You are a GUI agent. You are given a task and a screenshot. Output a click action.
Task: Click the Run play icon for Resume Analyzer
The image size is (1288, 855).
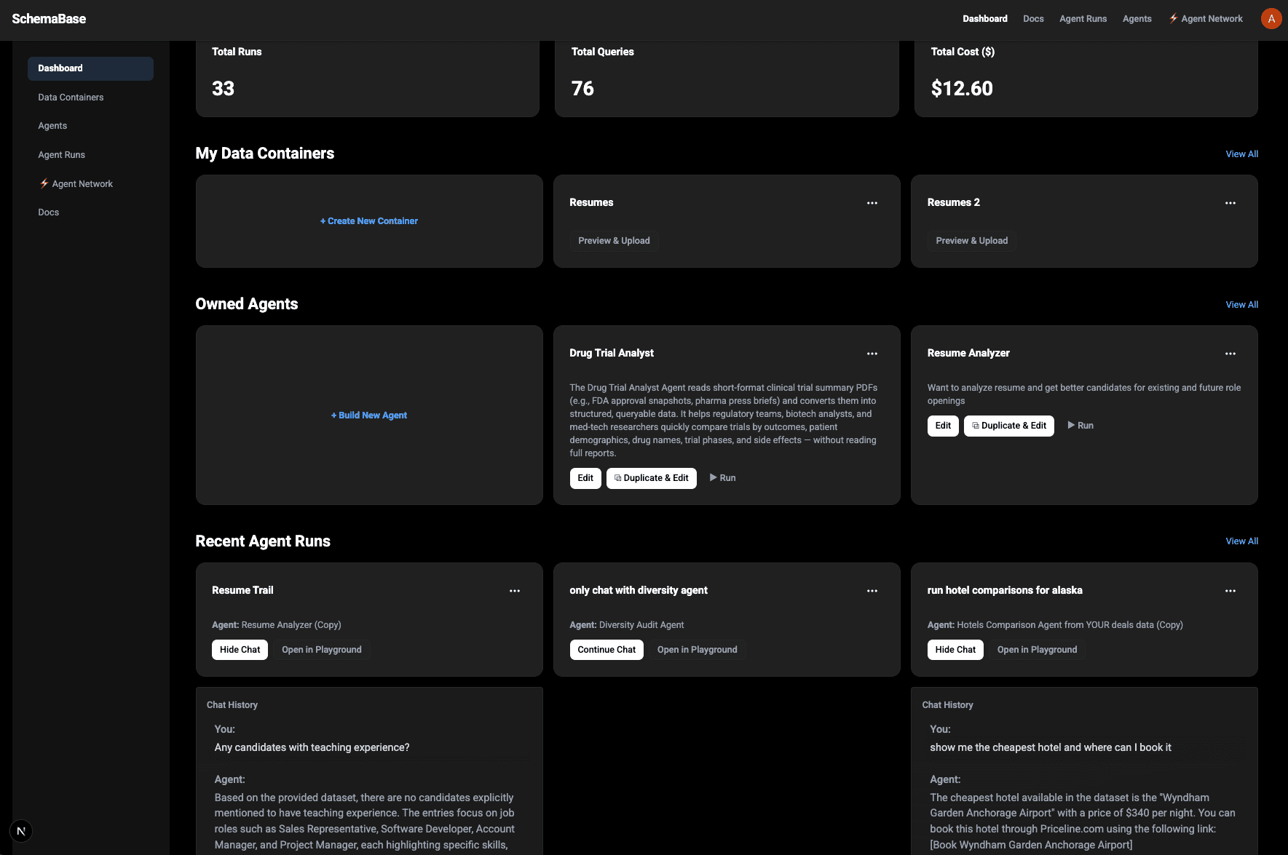(x=1071, y=425)
